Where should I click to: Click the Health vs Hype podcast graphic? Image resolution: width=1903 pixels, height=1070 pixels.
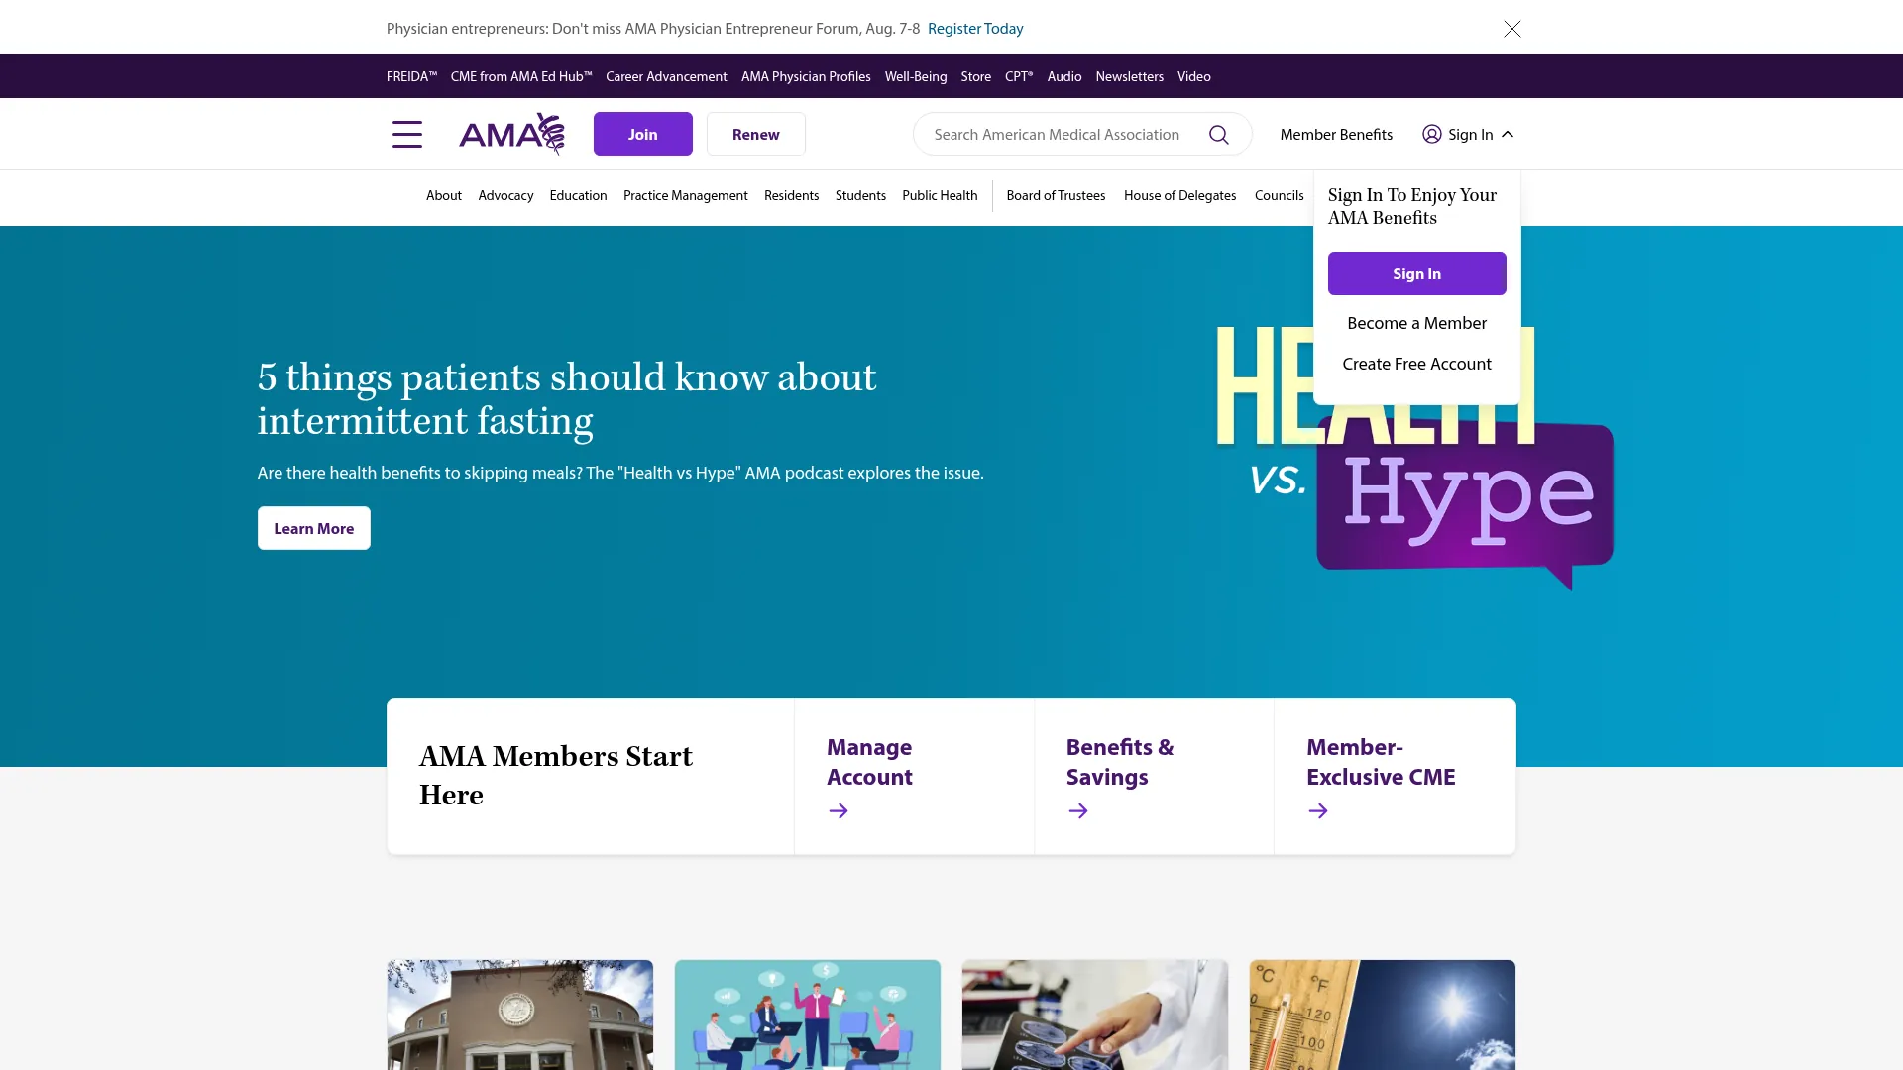(x=1415, y=458)
